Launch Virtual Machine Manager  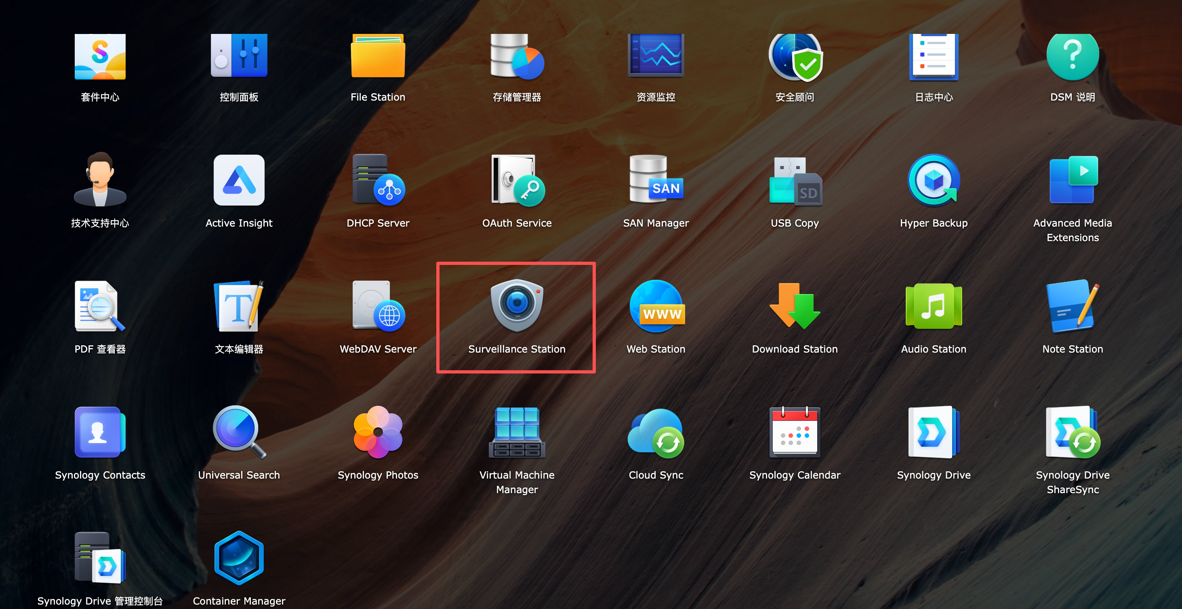(517, 432)
